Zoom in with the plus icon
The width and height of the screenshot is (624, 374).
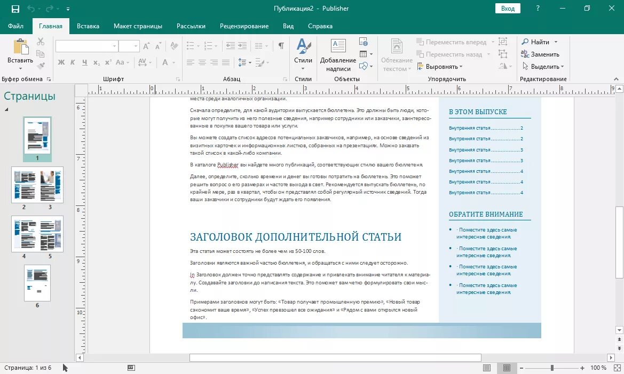click(582, 368)
